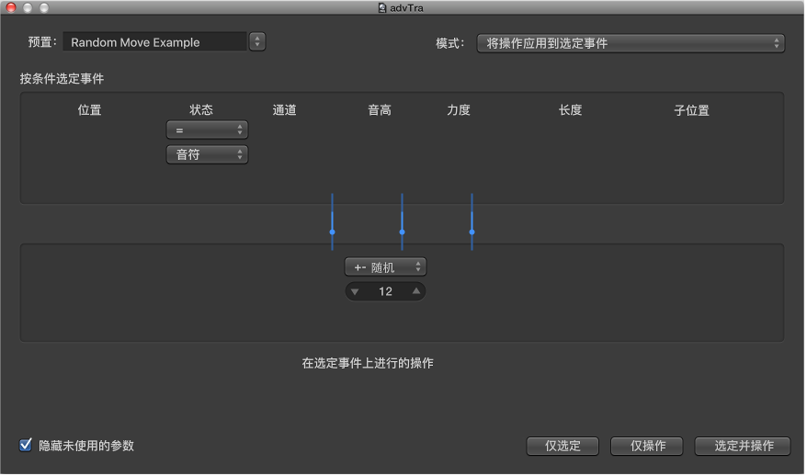Click the Random Move Example preset field

[x=154, y=41]
